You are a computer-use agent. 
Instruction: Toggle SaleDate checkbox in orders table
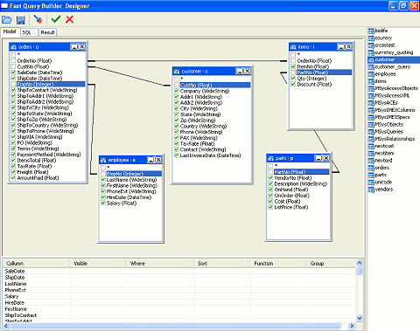[x=13, y=72]
